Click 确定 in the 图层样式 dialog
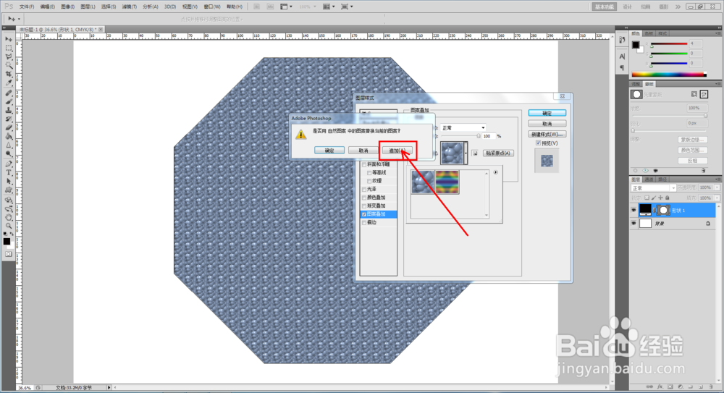 [547, 113]
